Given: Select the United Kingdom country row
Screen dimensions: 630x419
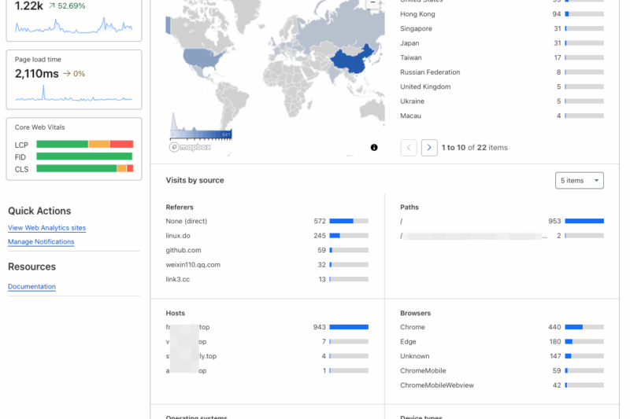Looking at the screenshot, I should (x=502, y=86).
